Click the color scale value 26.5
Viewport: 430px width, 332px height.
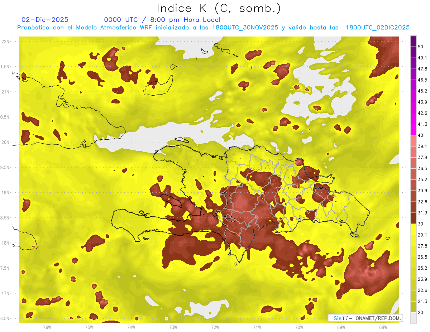click(422, 257)
